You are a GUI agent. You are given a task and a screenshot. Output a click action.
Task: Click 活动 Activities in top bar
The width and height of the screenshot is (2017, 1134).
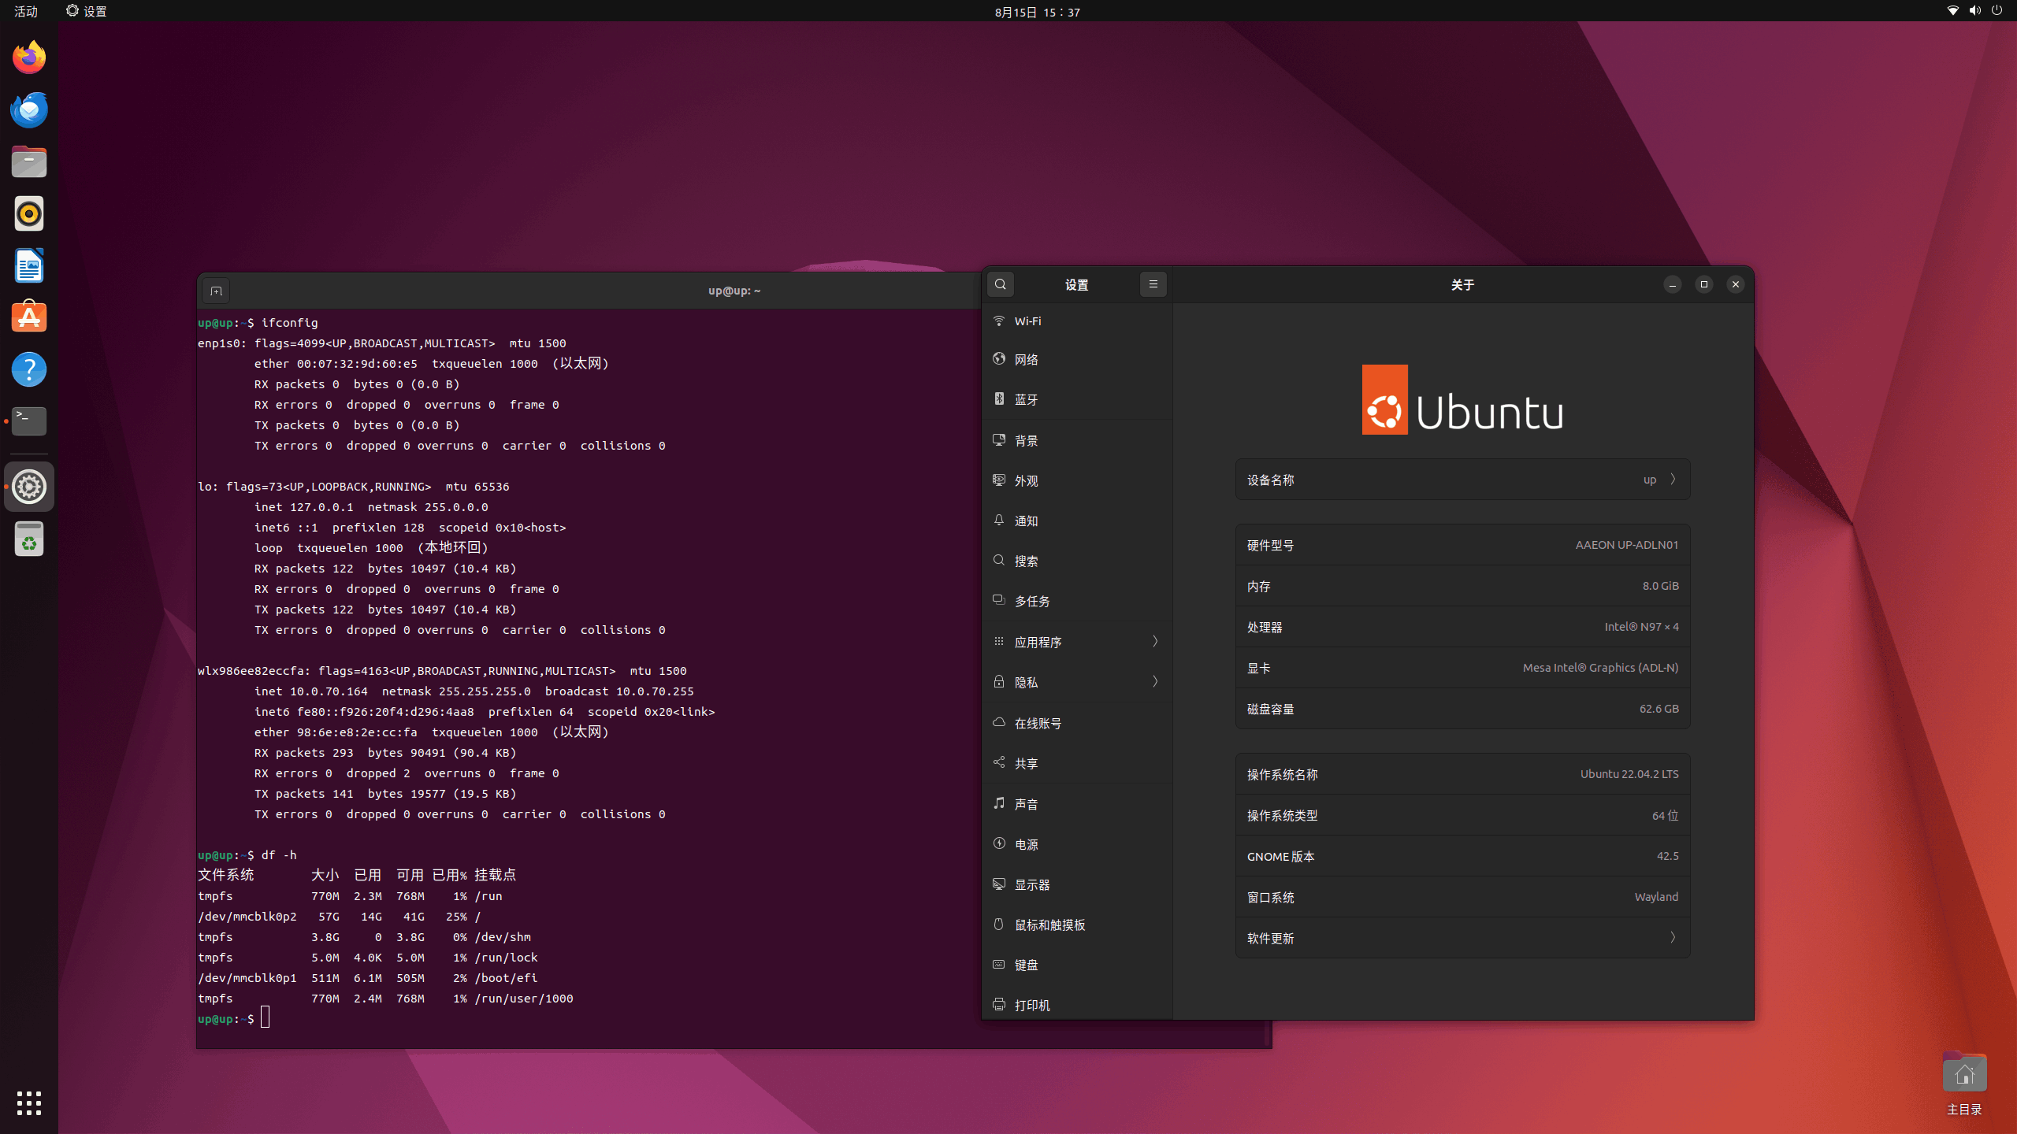pos(26,11)
